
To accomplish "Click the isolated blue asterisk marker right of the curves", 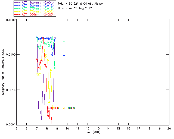I will [64, 56].
